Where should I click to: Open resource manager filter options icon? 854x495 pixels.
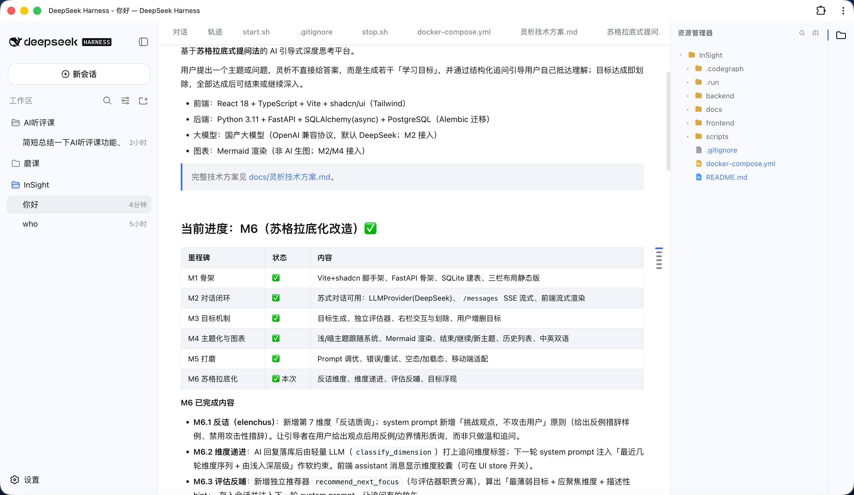pyautogui.click(x=815, y=33)
